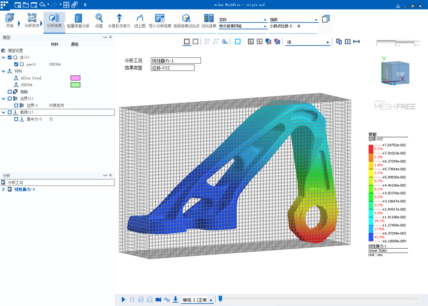Click the Alloy Steel pink color swatch
Screen dimensions: 428x306
pyautogui.click(x=75, y=78)
